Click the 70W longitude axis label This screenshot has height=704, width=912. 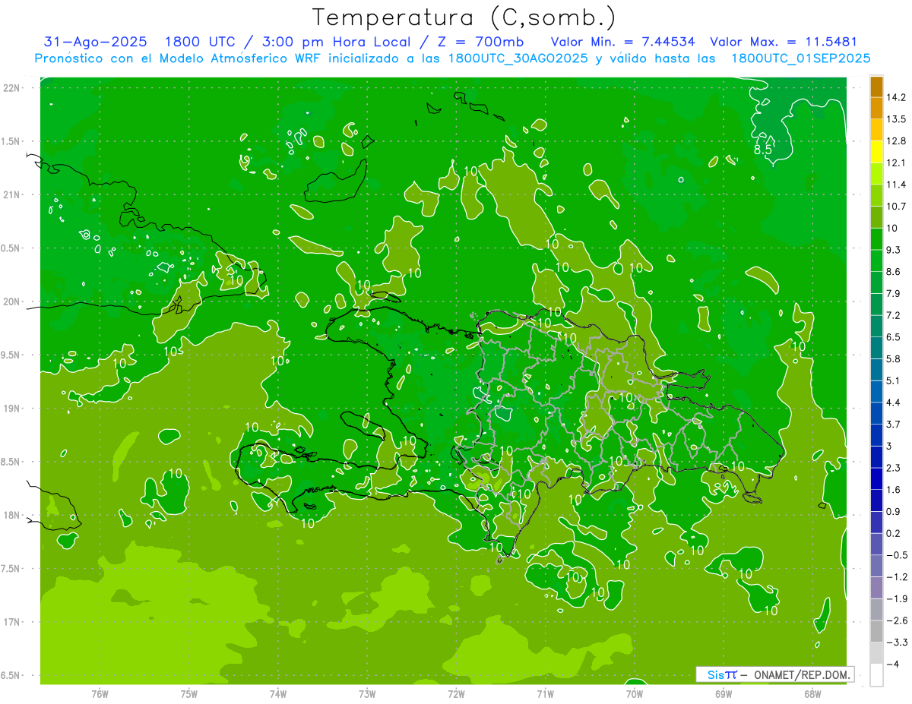635,693
